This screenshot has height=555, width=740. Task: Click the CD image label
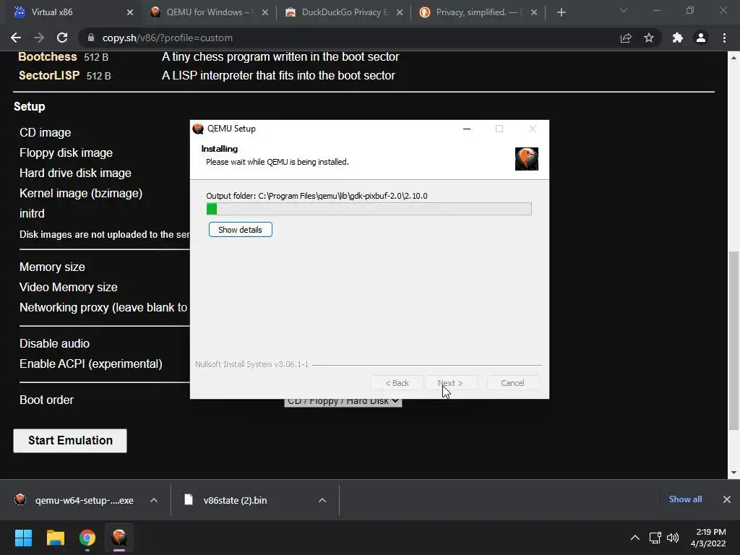(x=46, y=133)
